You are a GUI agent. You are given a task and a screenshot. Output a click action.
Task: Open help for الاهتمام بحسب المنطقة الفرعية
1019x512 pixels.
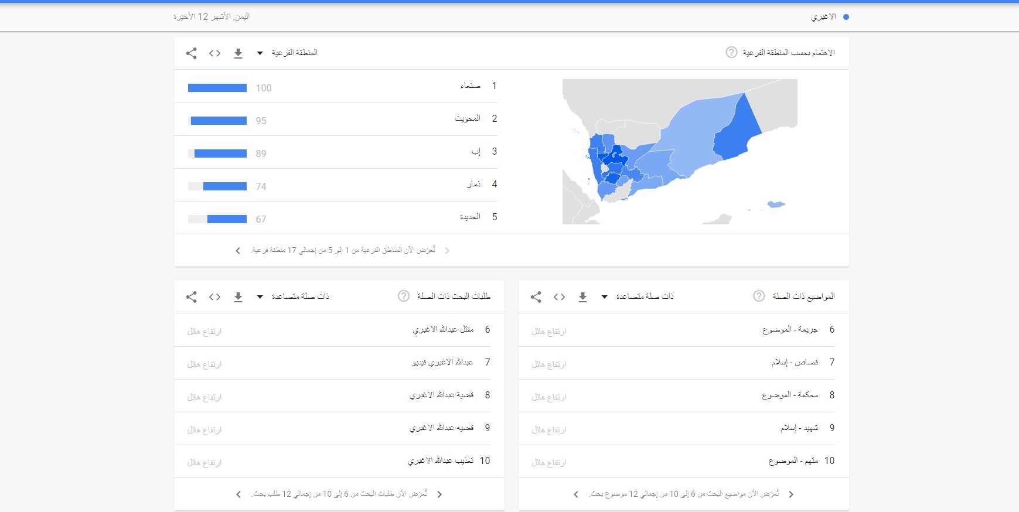[x=731, y=52]
